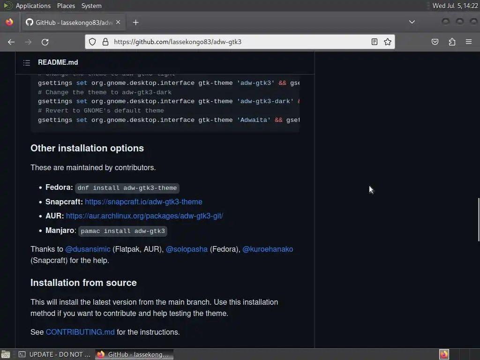This screenshot has width=480, height=360.
Task: Select the GitHub lassekongo83 tab
Action: [x=73, y=22]
